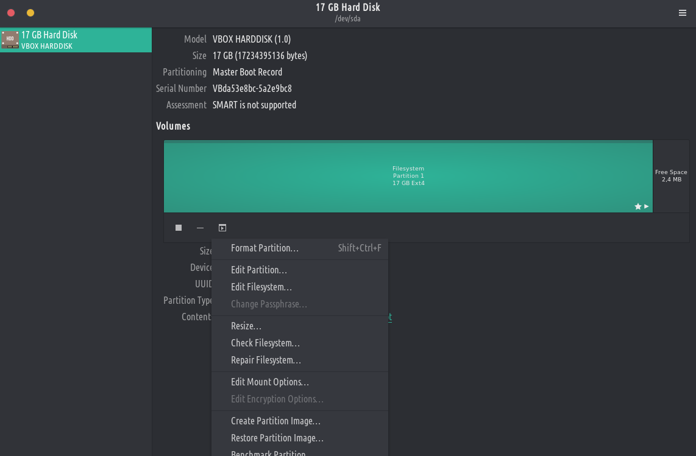Viewport: 696px width, 456px height.
Task: Click the red window close button
Action: click(11, 13)
